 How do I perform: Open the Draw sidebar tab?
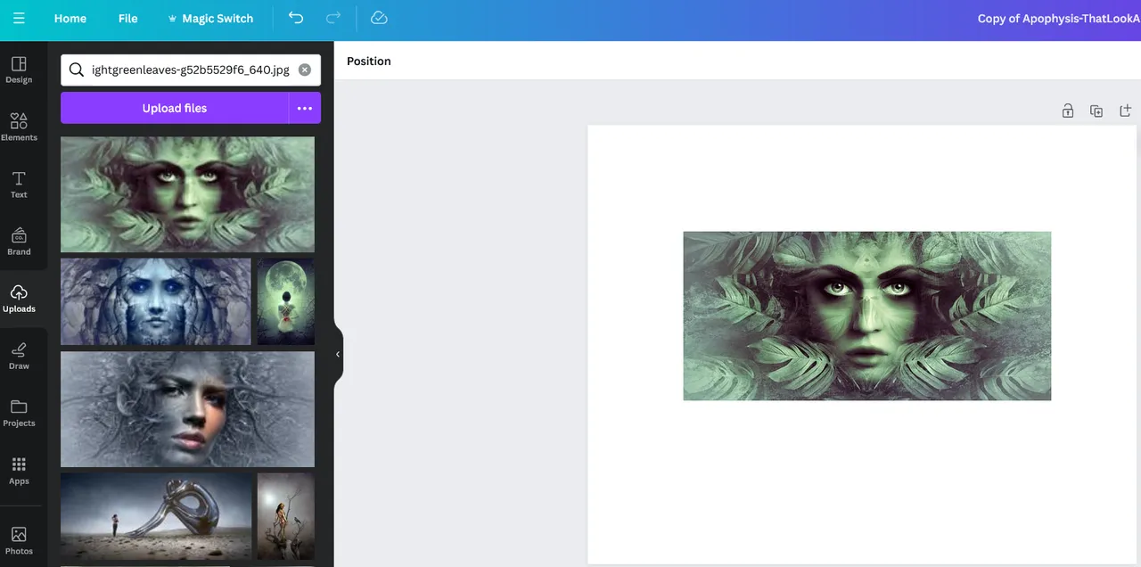(19, 356)
